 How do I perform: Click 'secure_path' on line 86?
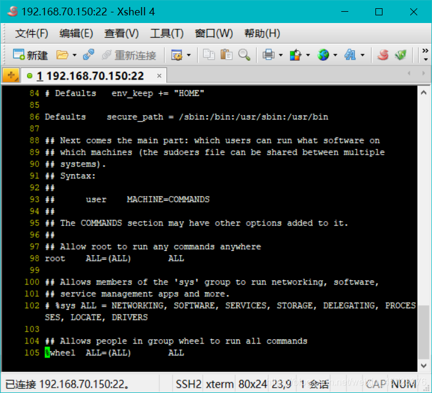(135, 117)
